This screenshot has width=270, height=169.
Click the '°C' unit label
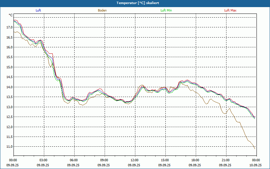pos(11,15)
